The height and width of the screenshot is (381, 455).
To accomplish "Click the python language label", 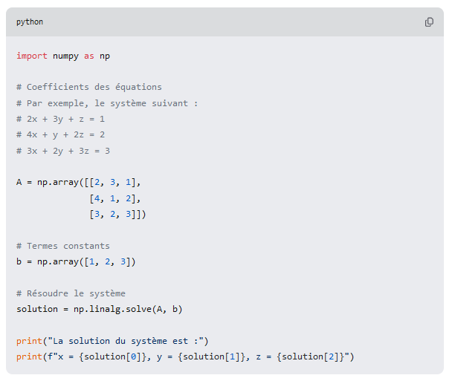I will 30,22.
